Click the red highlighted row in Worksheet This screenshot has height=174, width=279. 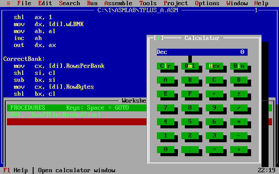77,122
